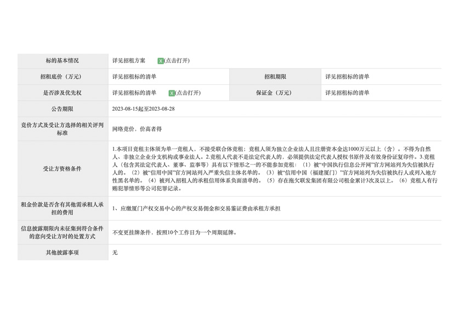
Task: Click the qualification conditions paragraph text
Action: point(274,169)
